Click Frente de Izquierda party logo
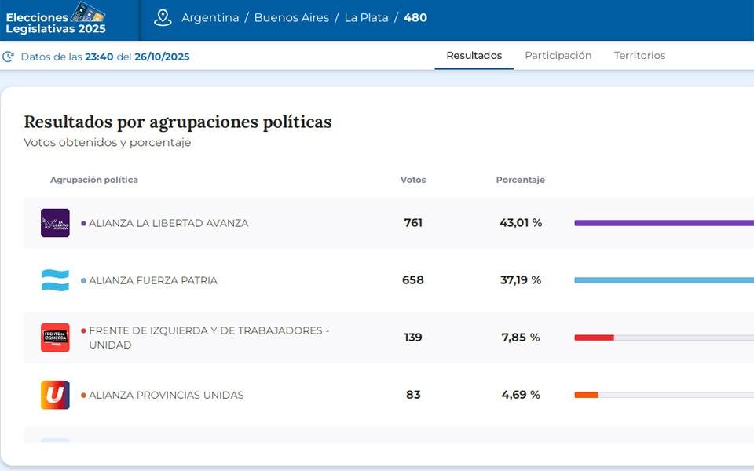The height and width of the screenshot is (471, 754). (x=55, y=338)
